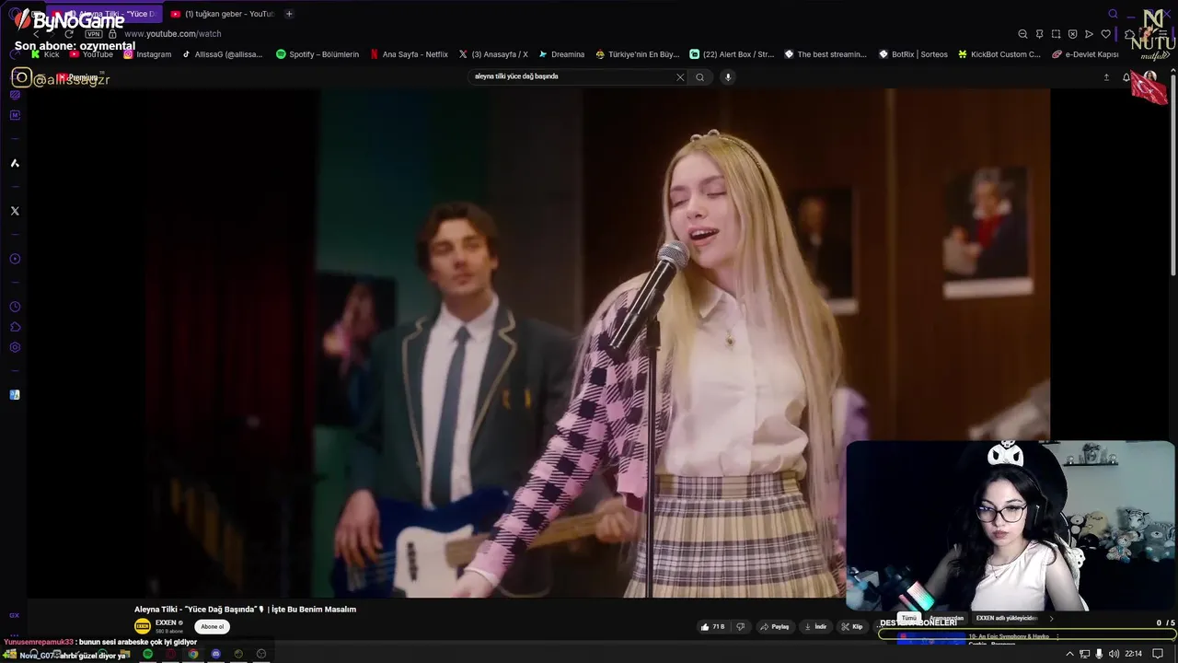Screen dimensions: 1178x663
Task: Like the video with thumbs-up 71 B
Action: pyautogui.click(x=713, y=627)
